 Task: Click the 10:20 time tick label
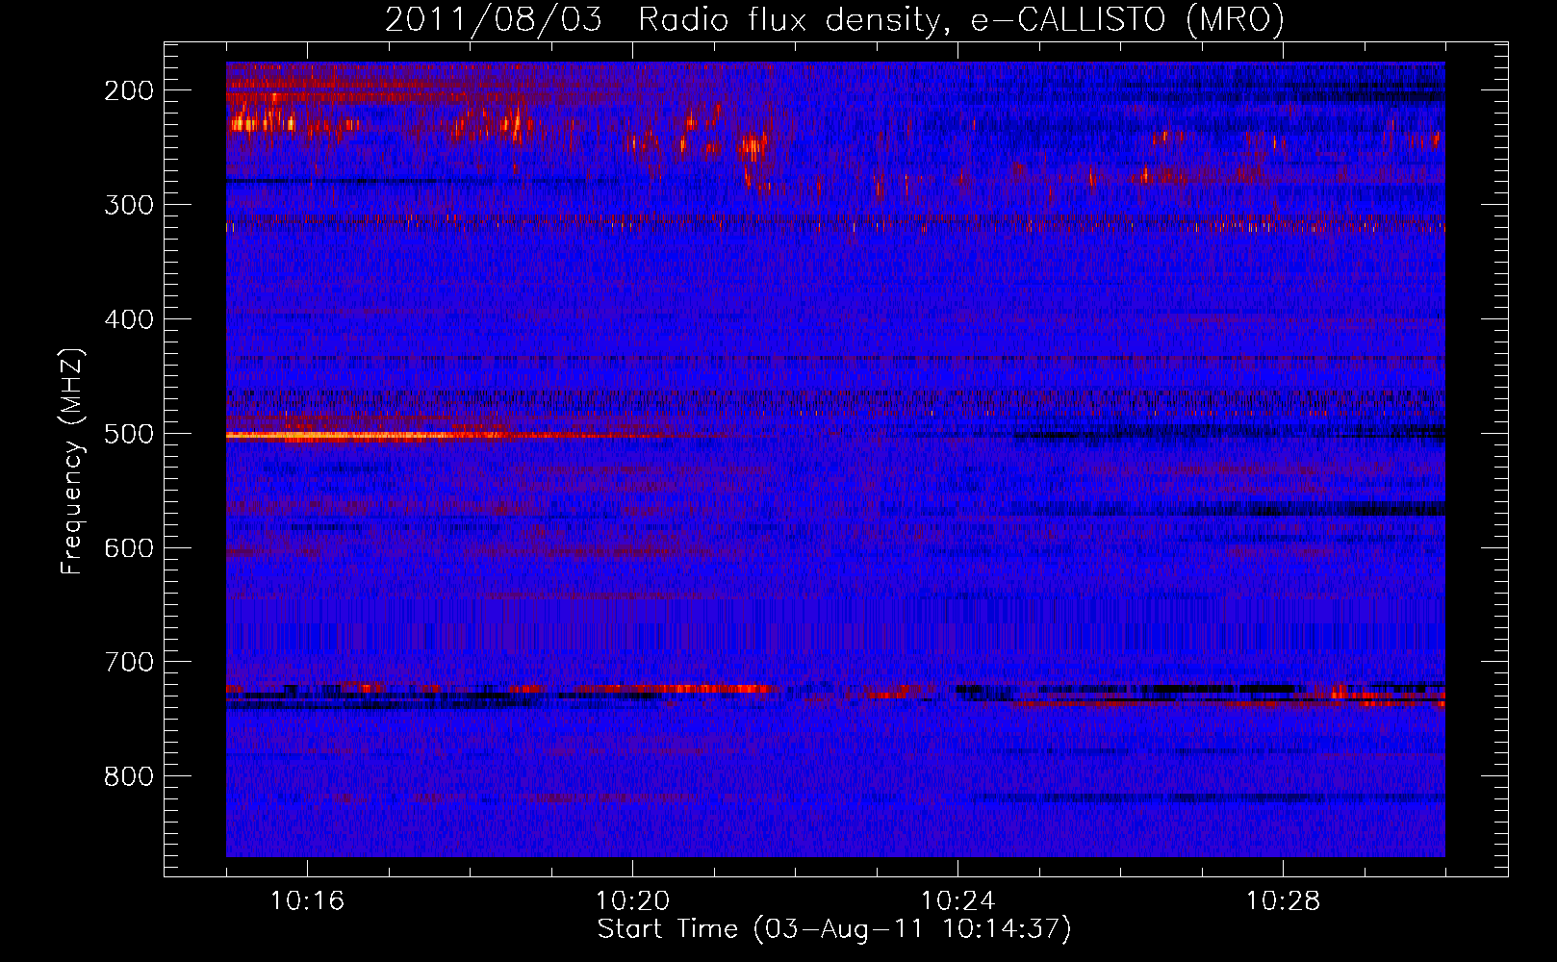click(x=632, y=901)
